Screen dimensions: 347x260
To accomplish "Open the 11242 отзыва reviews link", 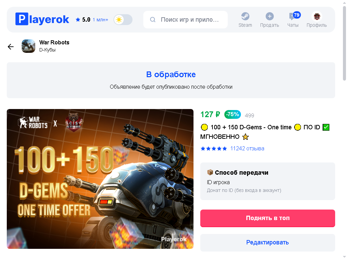I will pos(247,149).
